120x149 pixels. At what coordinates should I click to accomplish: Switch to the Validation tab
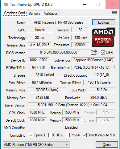(x=51, y=14)
